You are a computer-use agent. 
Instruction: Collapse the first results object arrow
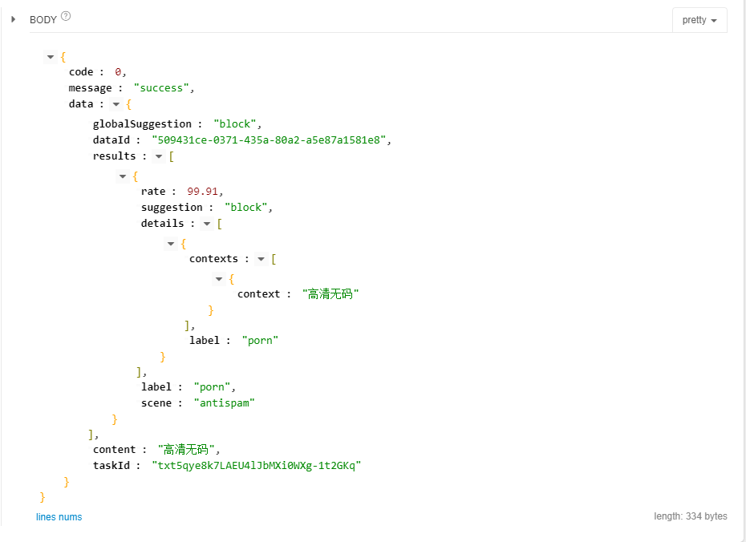[123, 176]
